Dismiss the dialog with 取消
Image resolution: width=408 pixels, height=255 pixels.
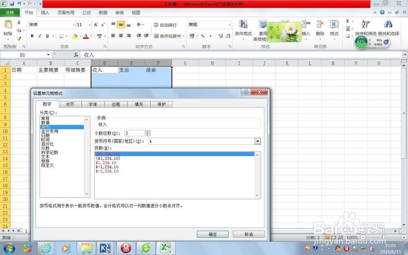point(248,234)
